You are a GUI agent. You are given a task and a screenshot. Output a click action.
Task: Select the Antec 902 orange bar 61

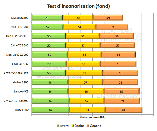124,110
